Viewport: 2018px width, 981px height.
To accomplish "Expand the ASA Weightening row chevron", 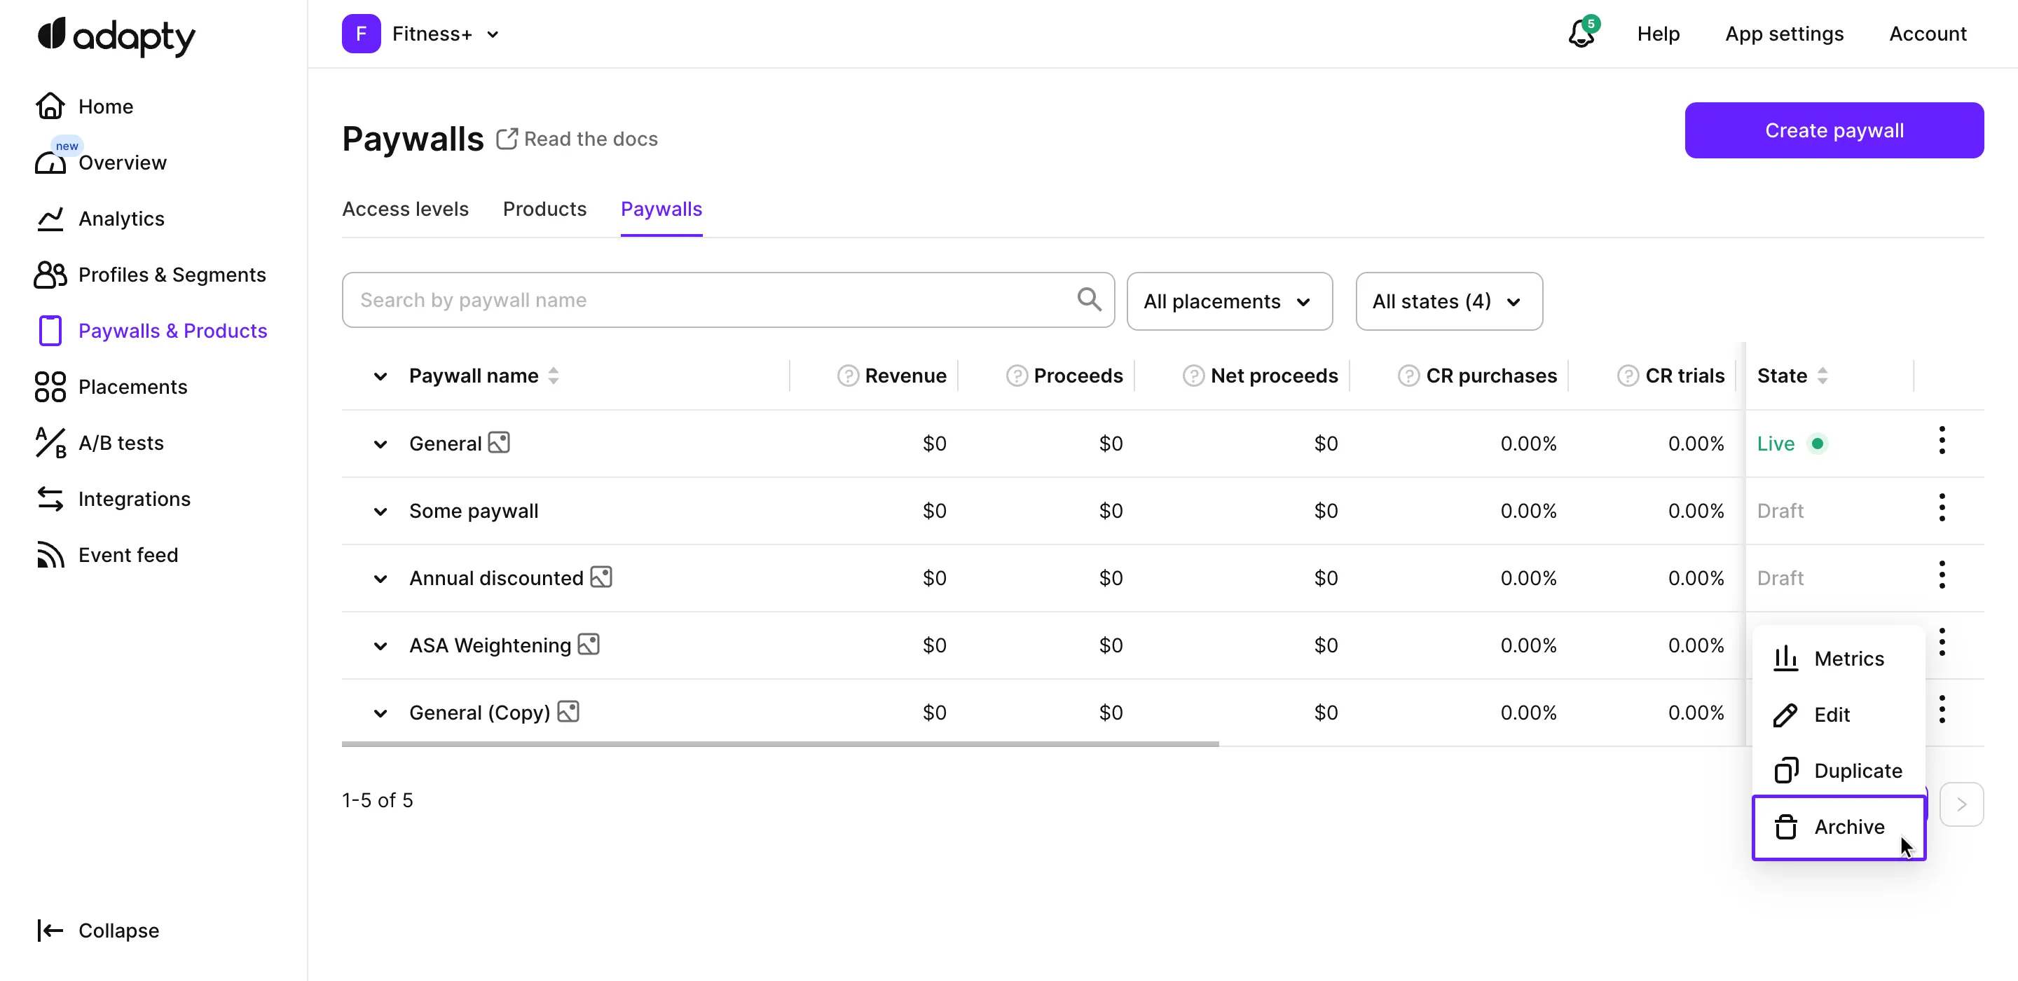I will coord(380,647).
